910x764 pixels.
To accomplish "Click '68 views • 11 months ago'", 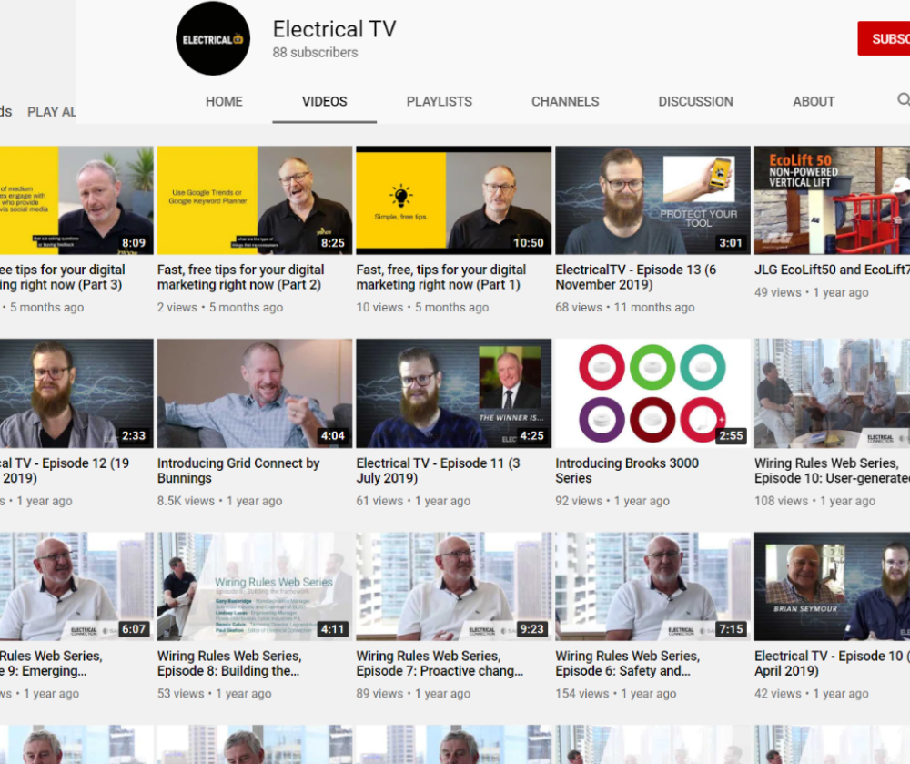I will [625, 307].
